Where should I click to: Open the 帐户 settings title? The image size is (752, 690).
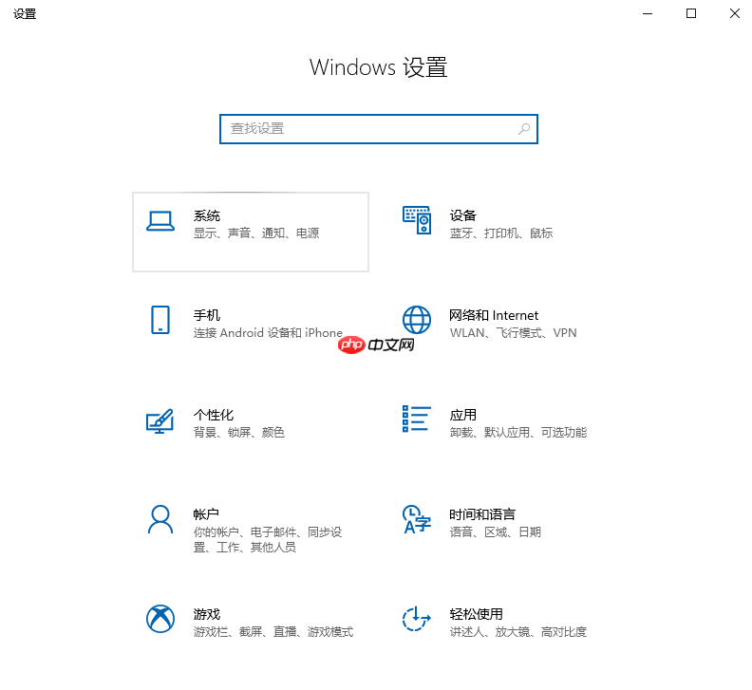pos(206,514)
